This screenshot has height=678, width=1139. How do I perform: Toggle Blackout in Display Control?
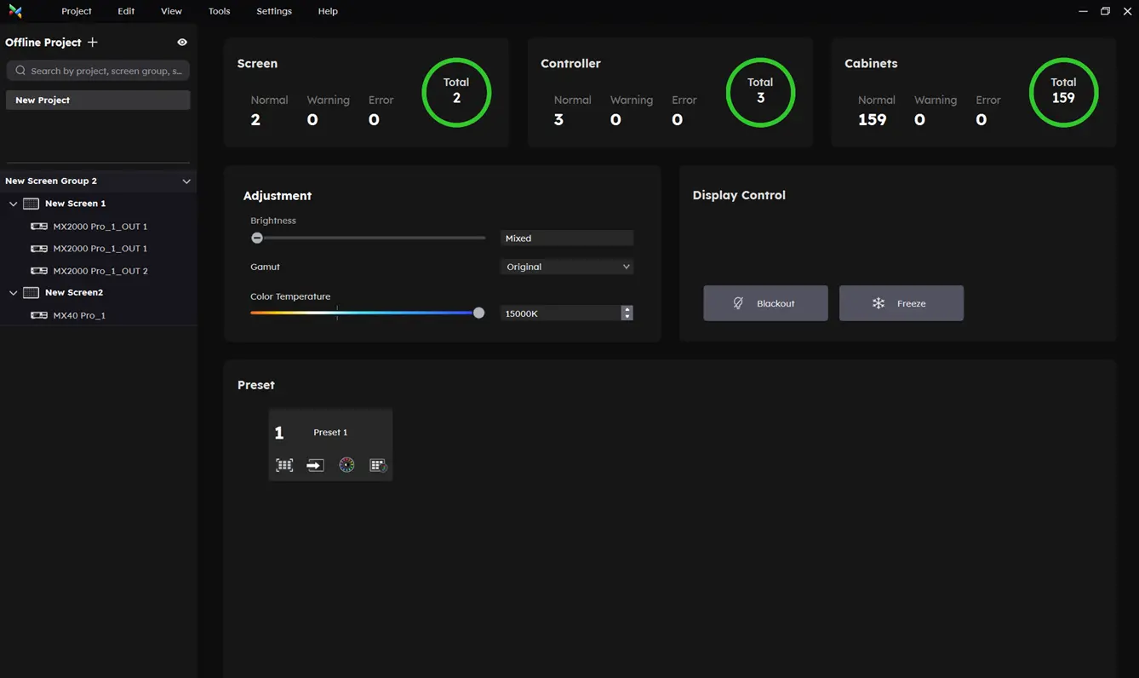point(764,303)
